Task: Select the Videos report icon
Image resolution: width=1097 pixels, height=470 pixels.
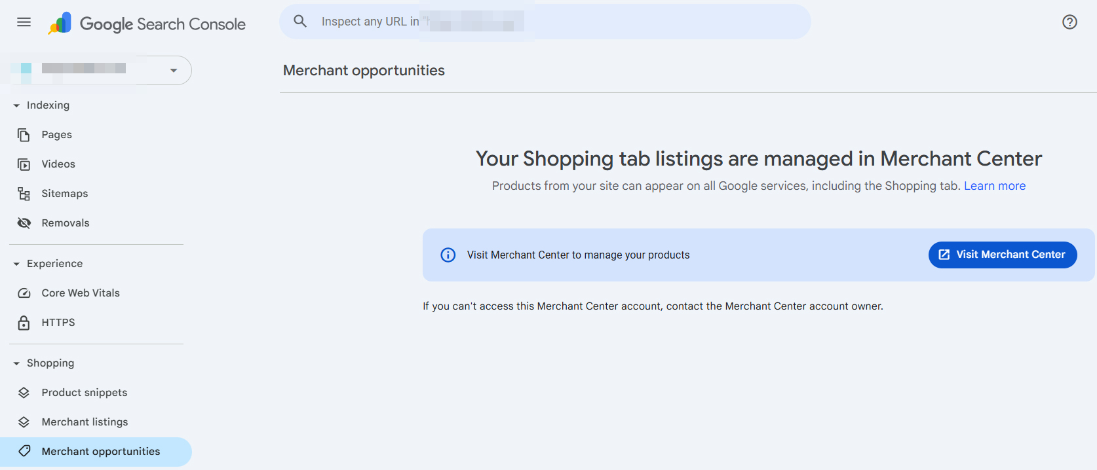Action: tap(24, 164)
